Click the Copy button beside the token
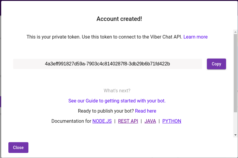 pos(216,64)
